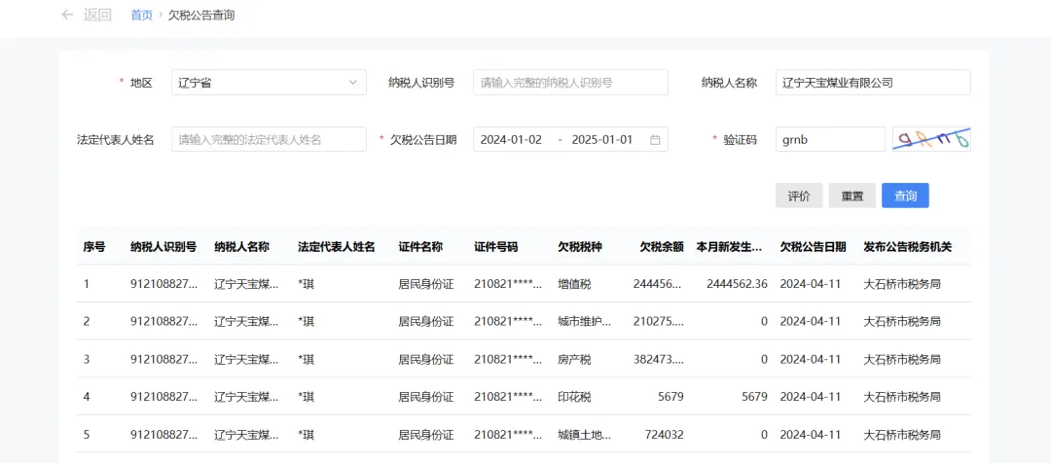Click the taxpayer ID cell in row 2

coord(164,322)
